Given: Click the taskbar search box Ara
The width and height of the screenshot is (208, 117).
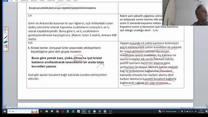Looking at the screenshot, I should point(23,111).
